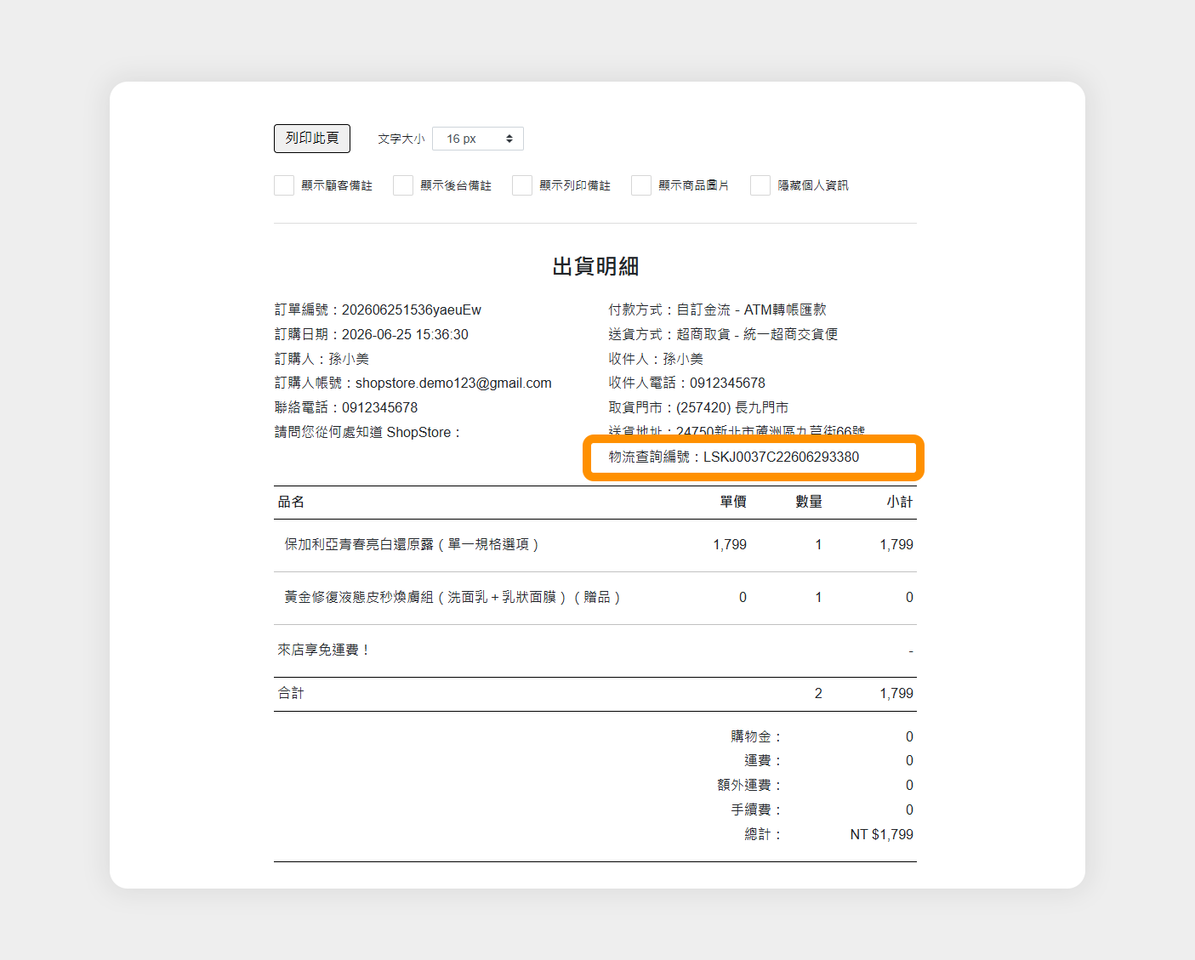The width and height of the screenshot is (1195, 960).
Task: Select the total NT $1,799 value
Action: point(882,835)
